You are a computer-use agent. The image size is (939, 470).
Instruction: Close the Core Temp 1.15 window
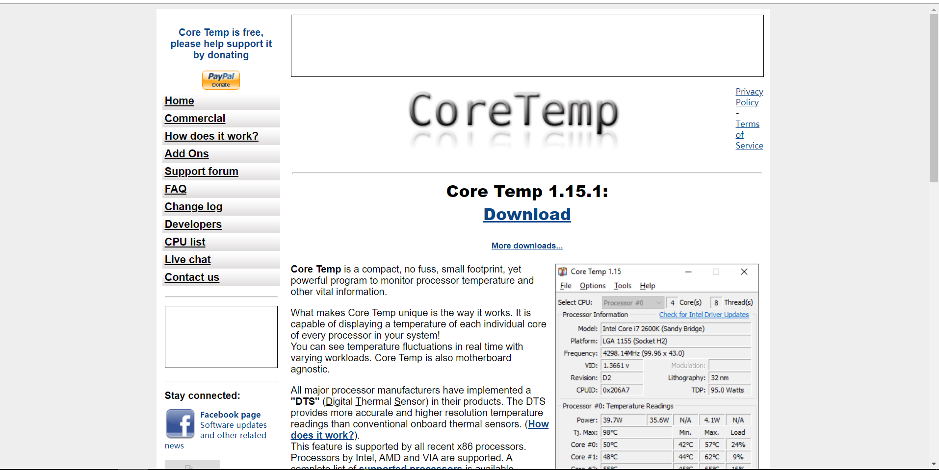pyautogui.click(x=744, y=272)
